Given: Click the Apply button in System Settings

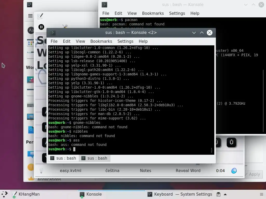Looking at the screenshot, I should point(254,174).
